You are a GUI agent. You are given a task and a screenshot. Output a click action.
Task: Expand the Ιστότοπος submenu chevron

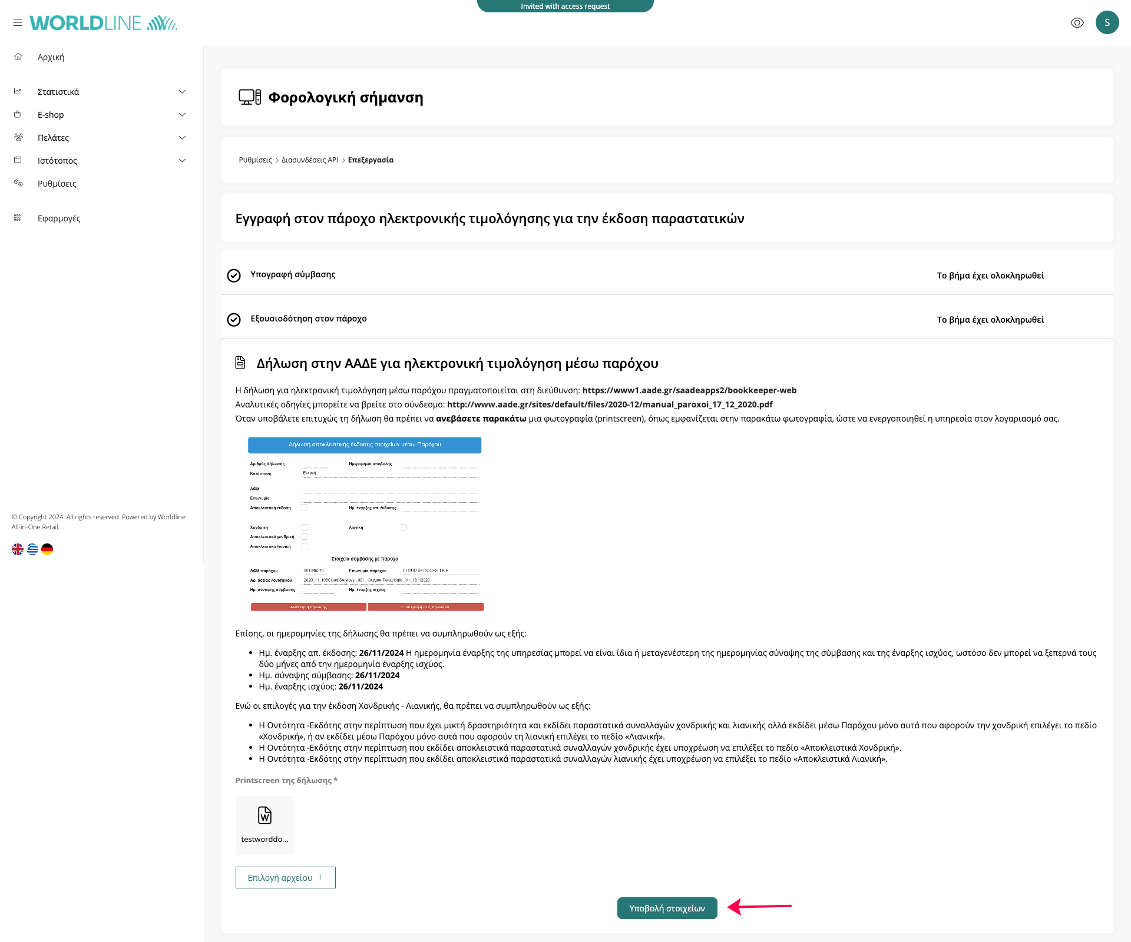point(182,161)
